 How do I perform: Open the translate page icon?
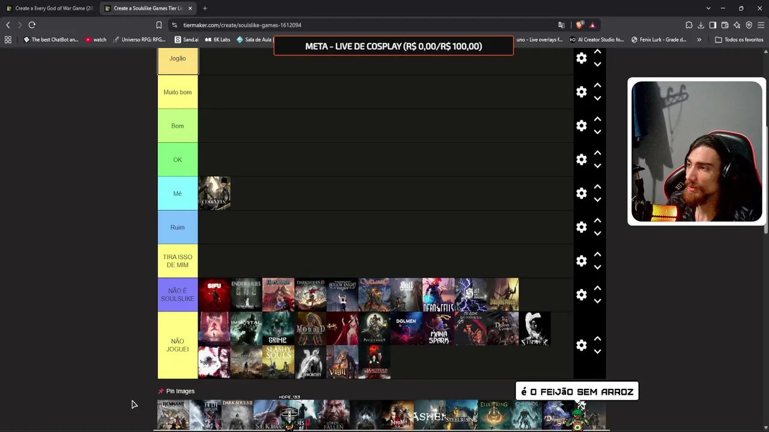(561, 25)
